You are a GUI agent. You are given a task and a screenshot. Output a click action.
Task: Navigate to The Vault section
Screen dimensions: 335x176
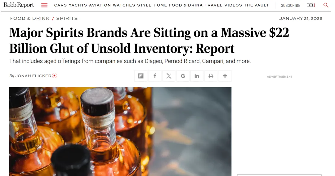(256, 5)
